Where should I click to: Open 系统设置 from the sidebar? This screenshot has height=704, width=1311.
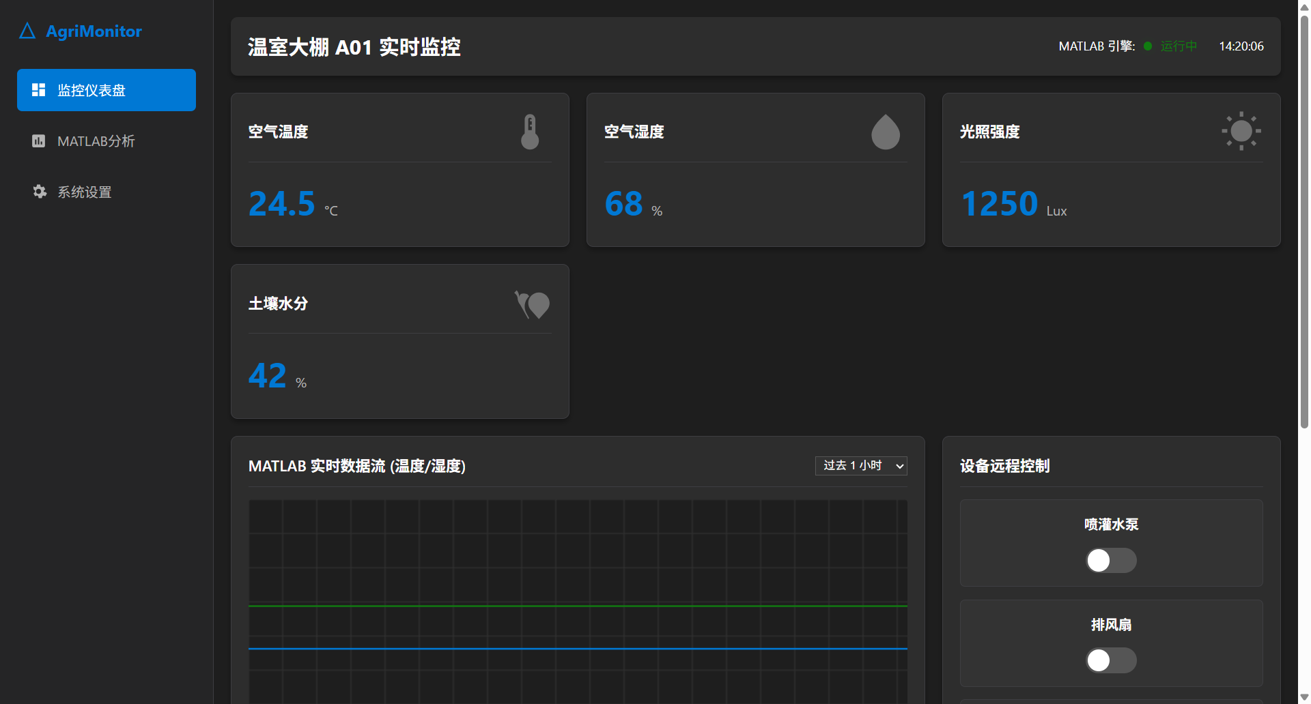pyautogui.click(x=85, y=192)
